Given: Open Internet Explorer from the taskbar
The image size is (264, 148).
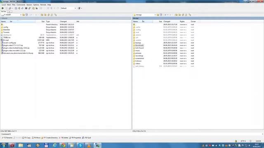Looking at the screenshot, I should (x=55, y=145).
